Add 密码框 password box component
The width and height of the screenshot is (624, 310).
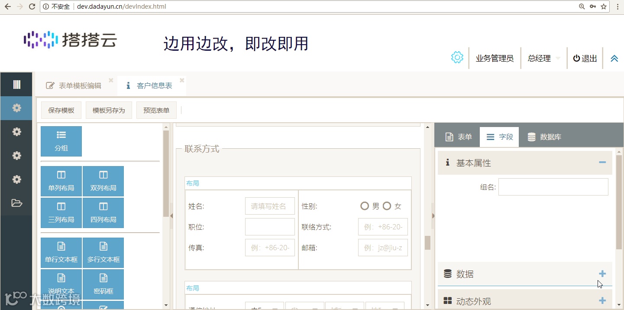click(103, 284)
